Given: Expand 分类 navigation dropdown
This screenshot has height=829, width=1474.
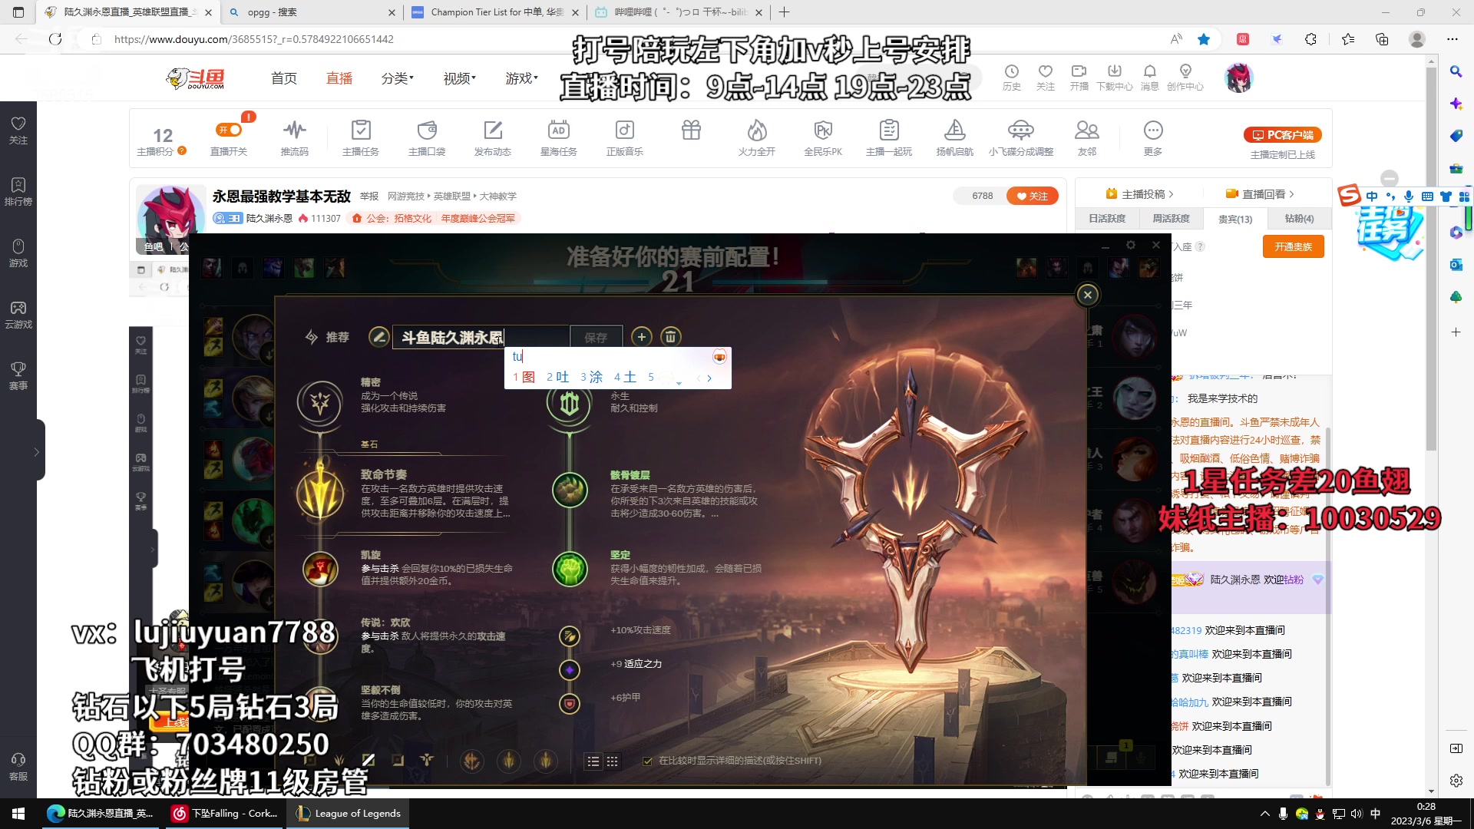Looking at the screenshot, I should 397,78.
